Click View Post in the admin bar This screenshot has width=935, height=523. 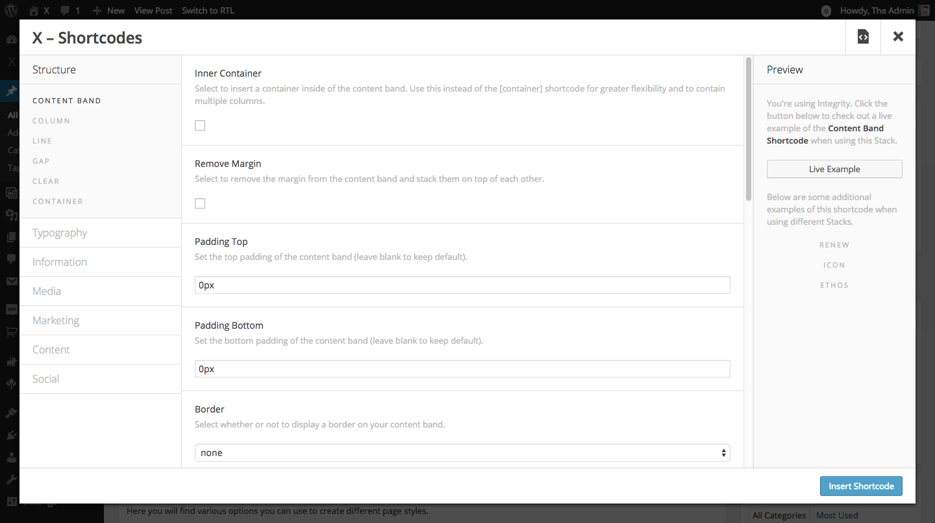point(153,10)
